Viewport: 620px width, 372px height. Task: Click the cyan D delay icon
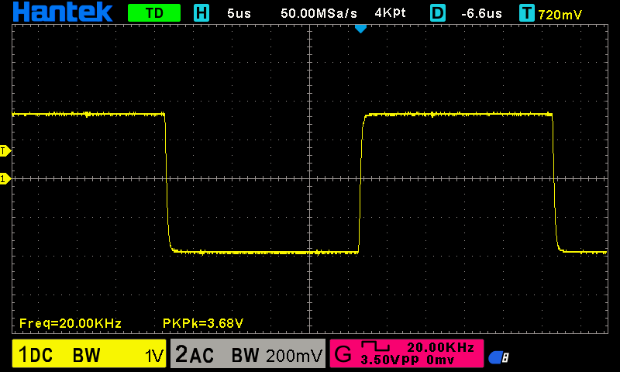coord(438,13)
